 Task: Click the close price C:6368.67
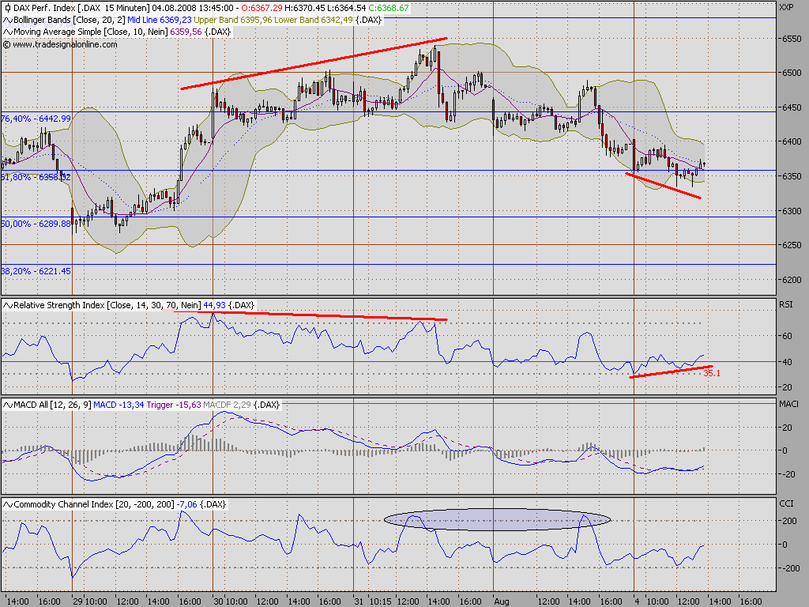389,8
